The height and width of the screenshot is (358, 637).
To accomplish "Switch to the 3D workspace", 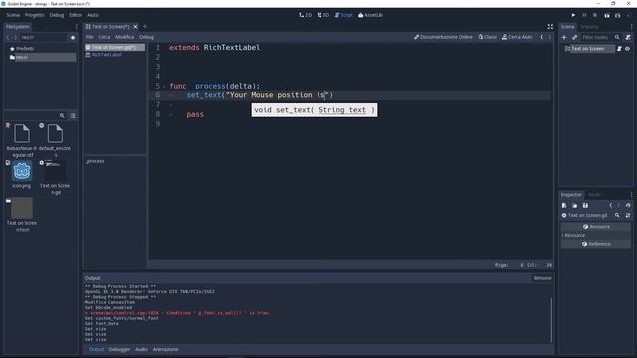I will pos(323,15).
